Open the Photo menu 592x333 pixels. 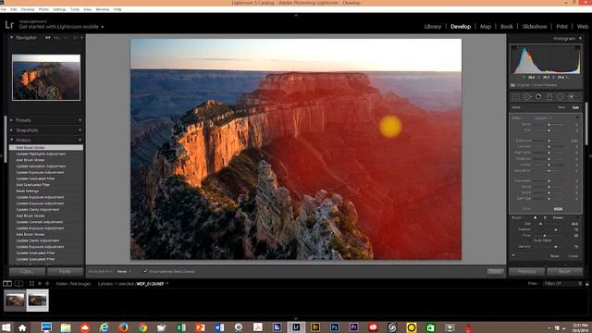coord(43,9)
